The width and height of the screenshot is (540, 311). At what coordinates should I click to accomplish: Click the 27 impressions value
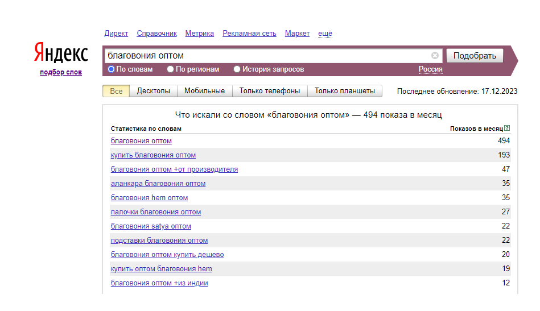click(x=506, y=212)
